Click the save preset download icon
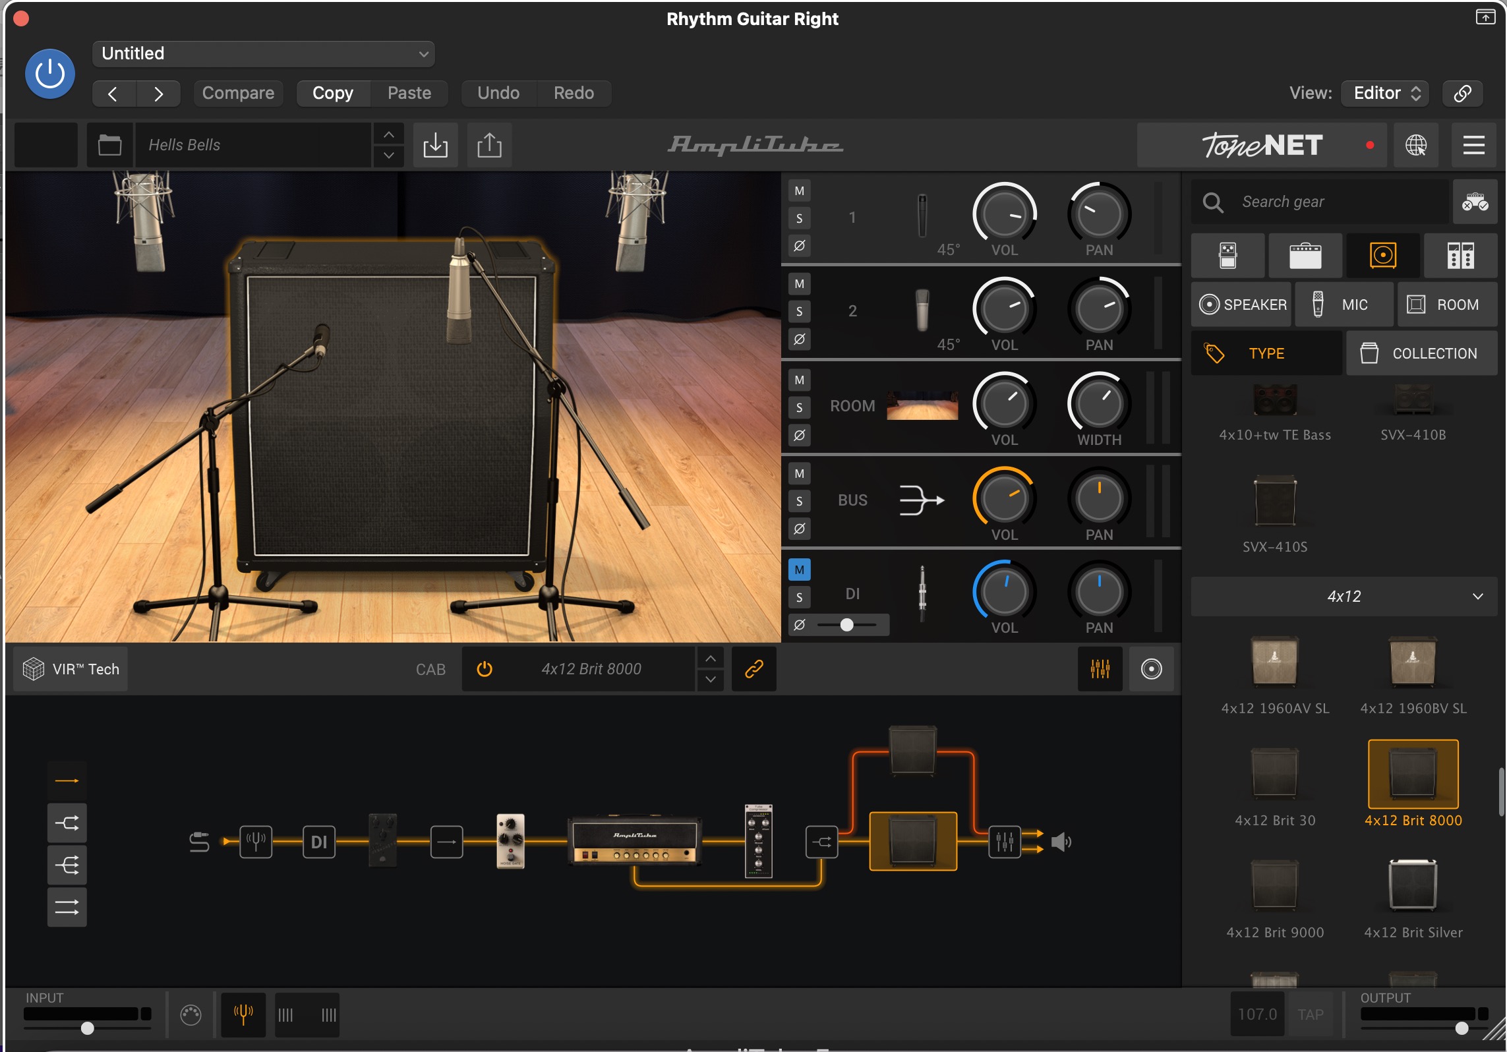This screenshot has height=1052, width=1507. coord(435,145)
